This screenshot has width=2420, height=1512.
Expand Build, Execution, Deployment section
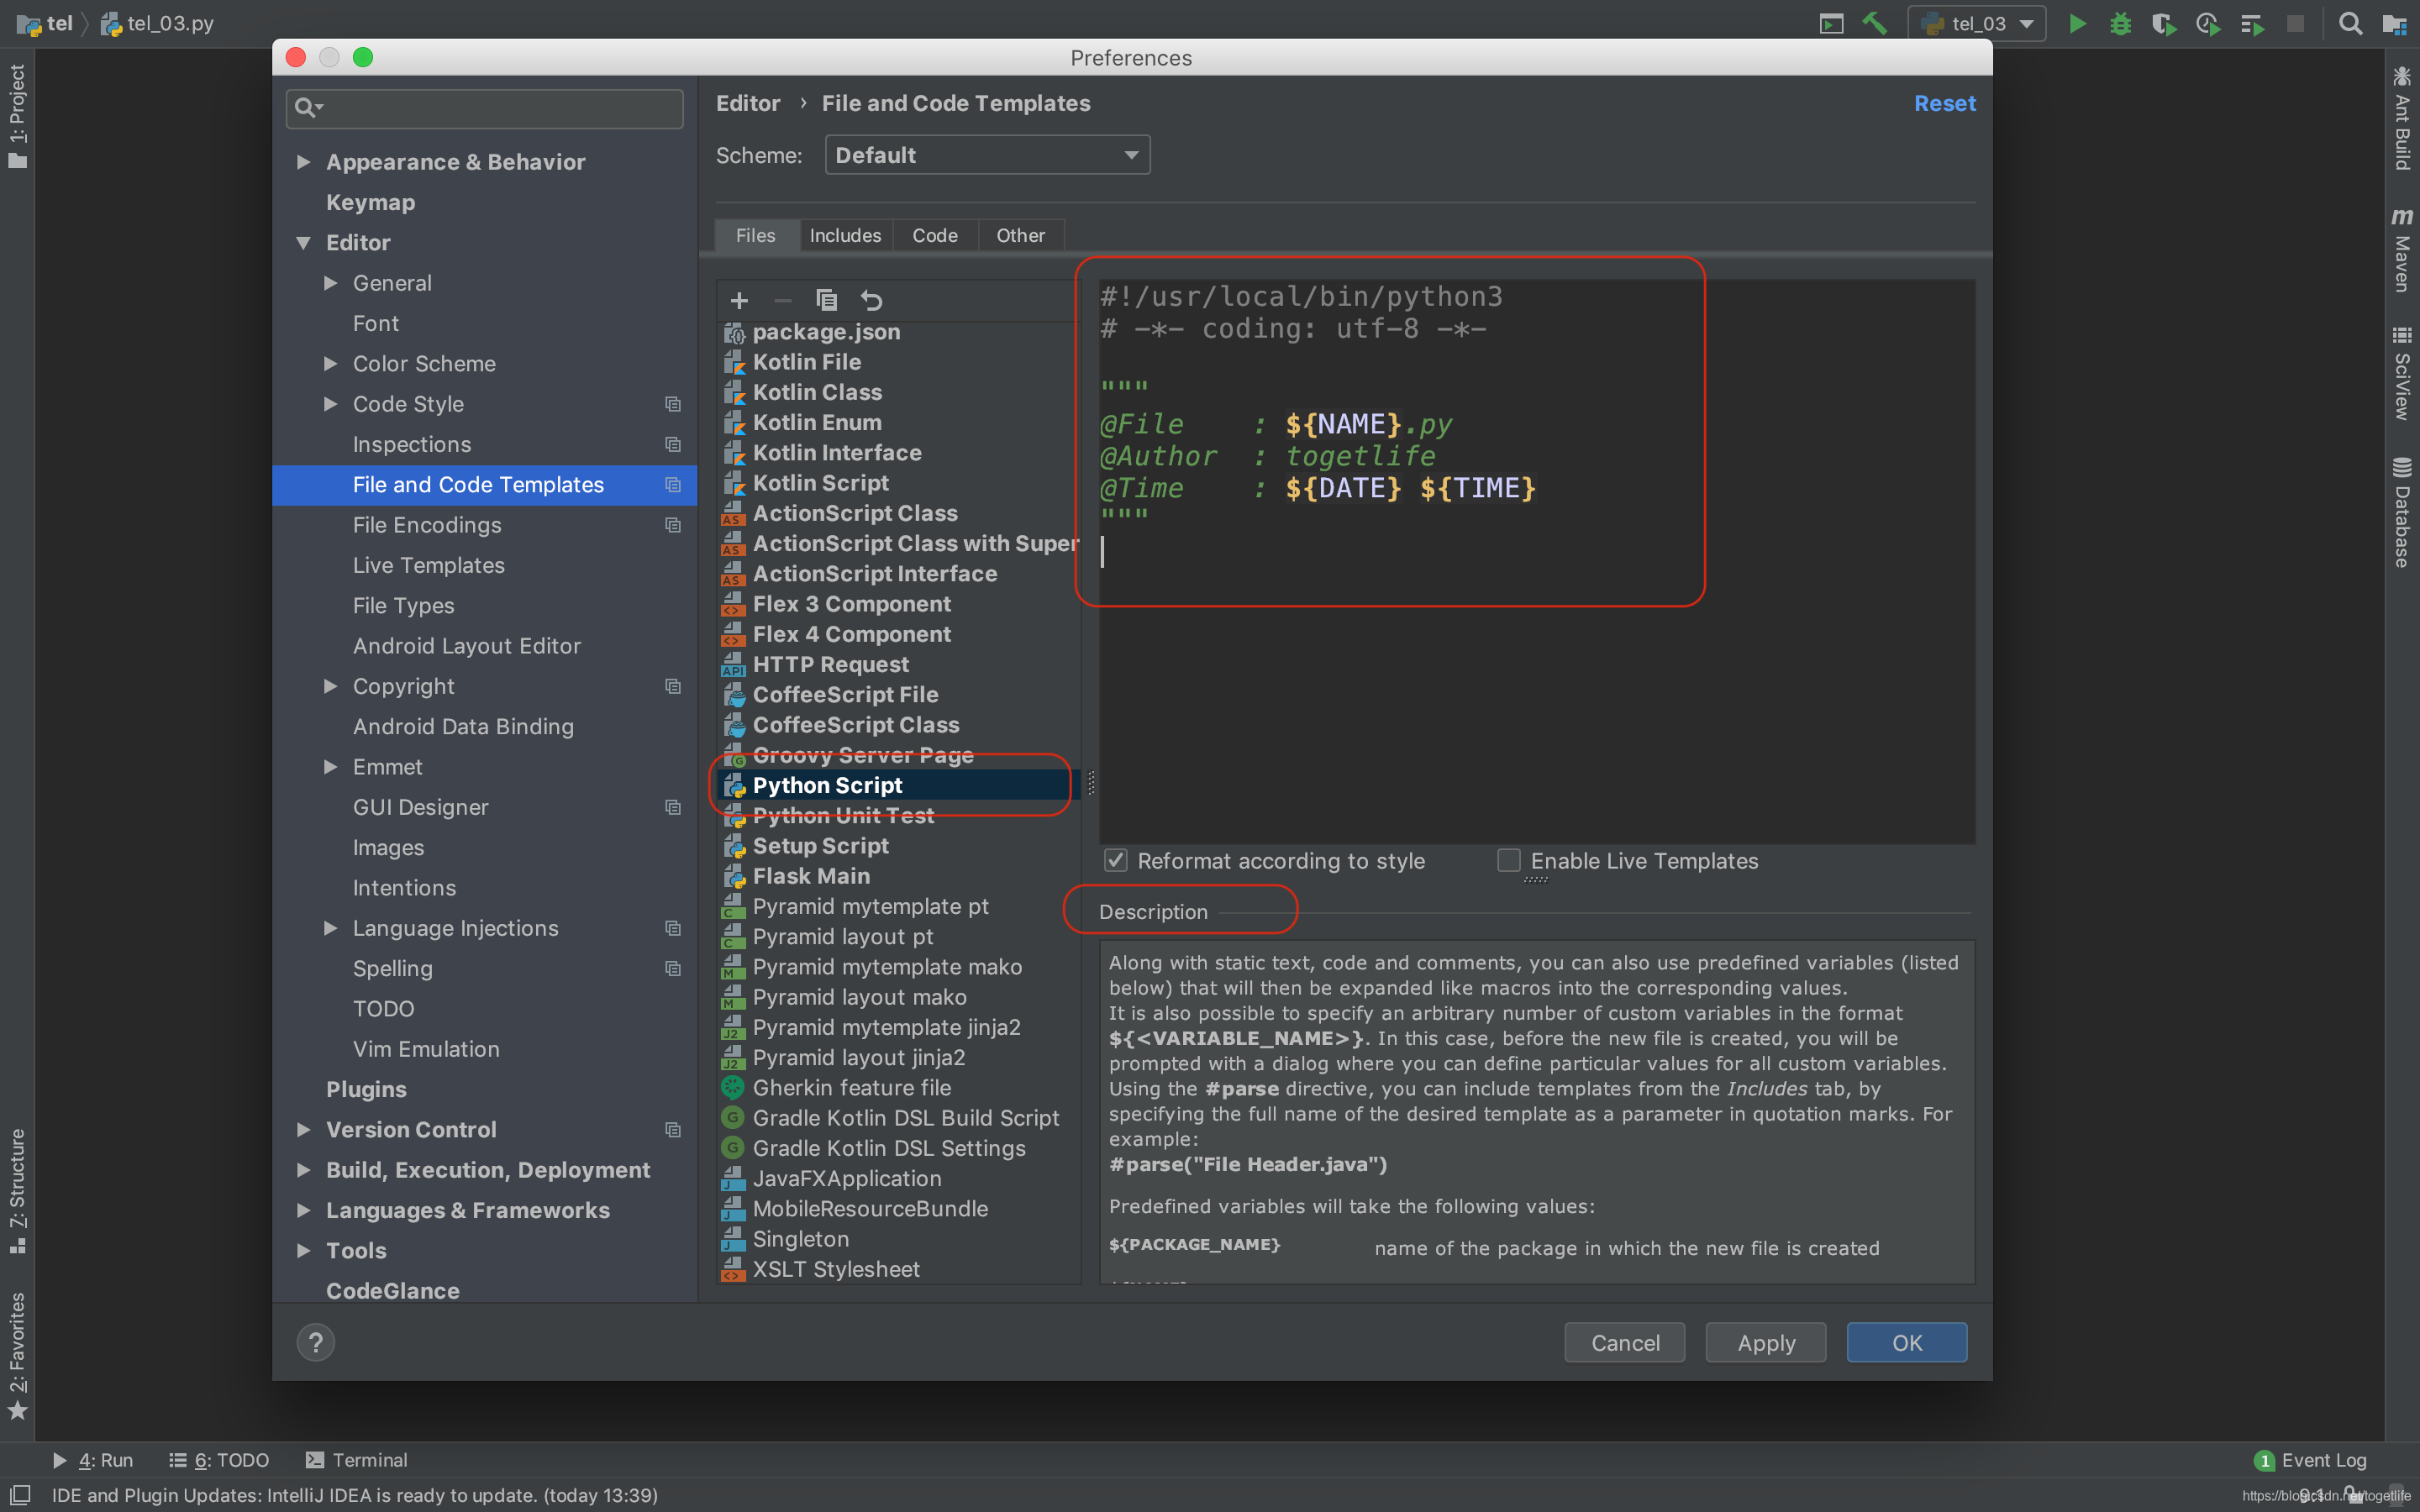pyautogui.click(x=303, y=1170)
